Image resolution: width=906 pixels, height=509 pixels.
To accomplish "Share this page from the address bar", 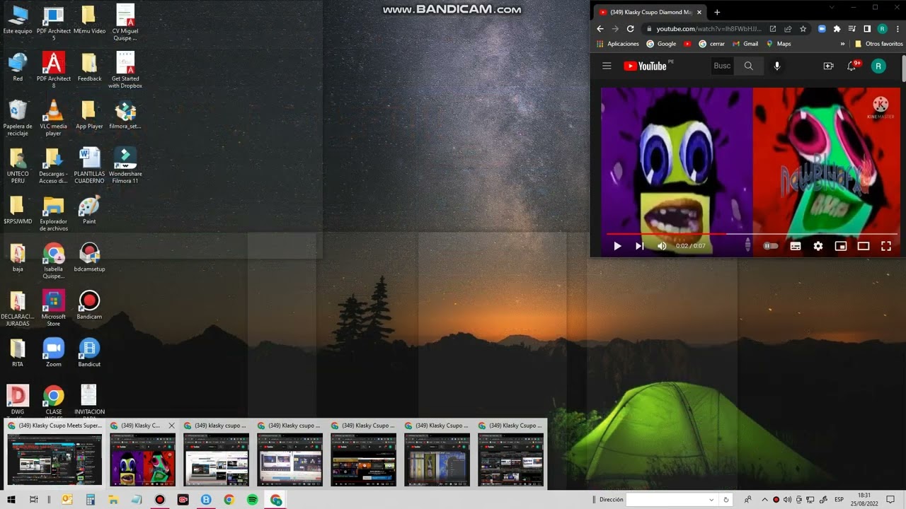I will [788, 29].
